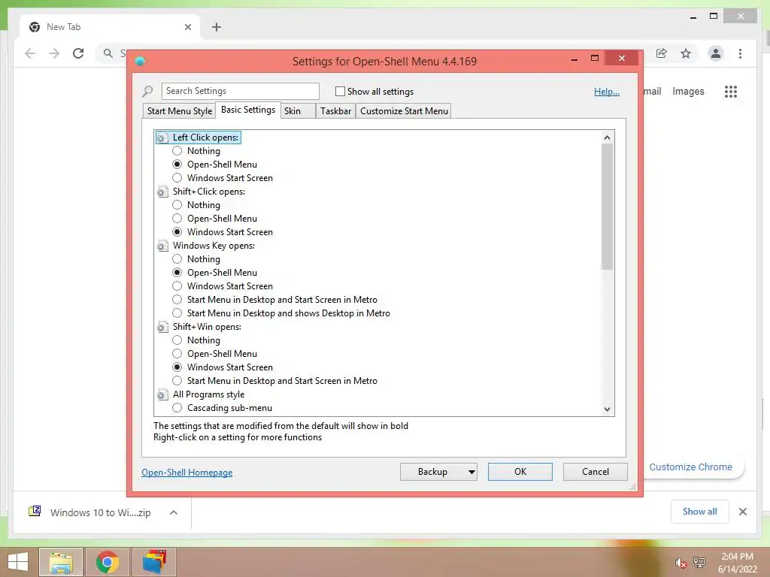
Task: Click the settings list scroll-down arrow
Action: (x=607, y=409)
